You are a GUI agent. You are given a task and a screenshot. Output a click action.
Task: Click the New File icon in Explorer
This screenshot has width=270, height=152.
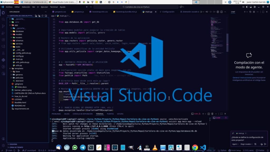[x=36, y=16]
